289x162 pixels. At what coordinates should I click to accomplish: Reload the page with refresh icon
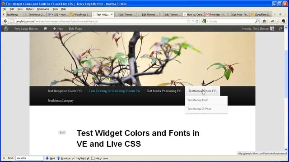pyautogui.click(x=197, y=21)
